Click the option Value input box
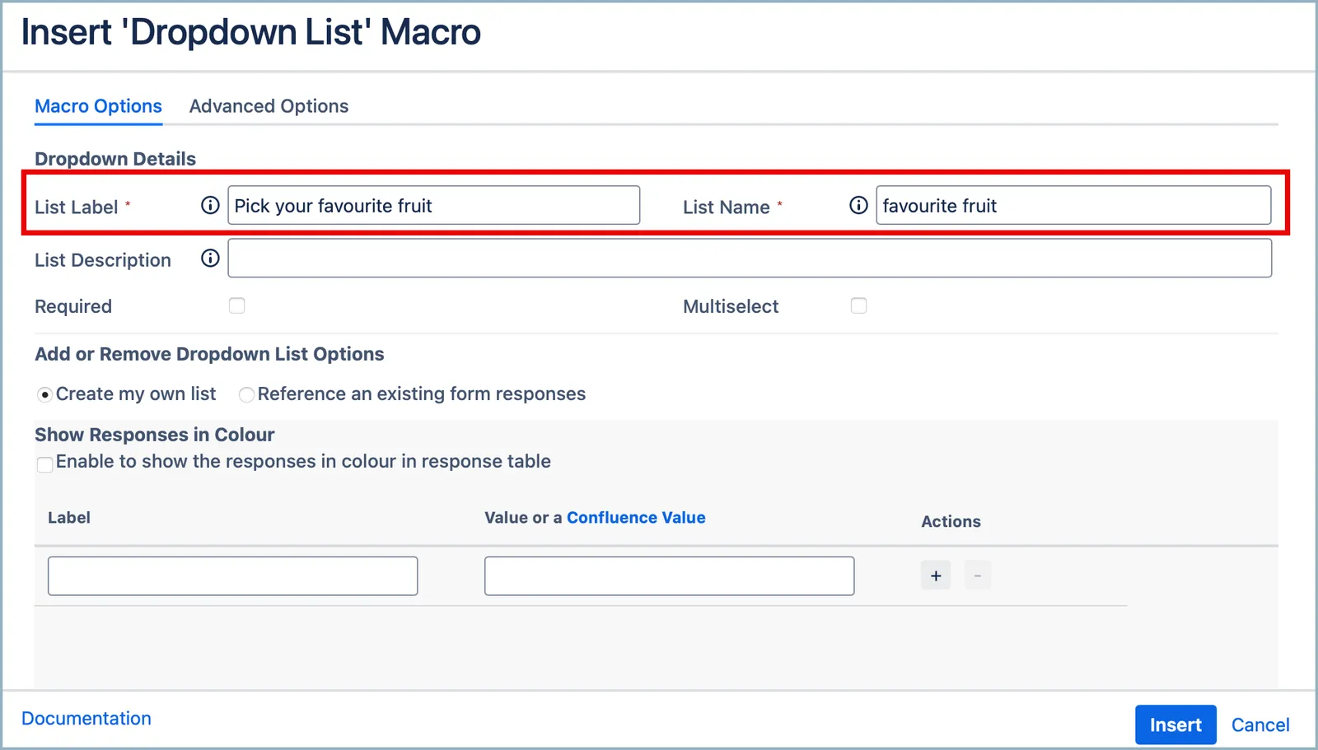Image resolution: width=1318 pixels, height=750 pixels. pyautogui.click(x=669, y=575)
